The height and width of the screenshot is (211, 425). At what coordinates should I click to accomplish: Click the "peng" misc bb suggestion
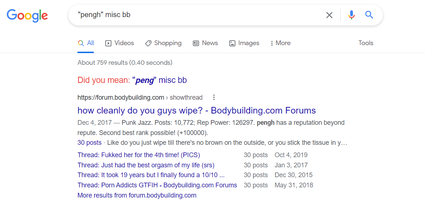point(159,80)
